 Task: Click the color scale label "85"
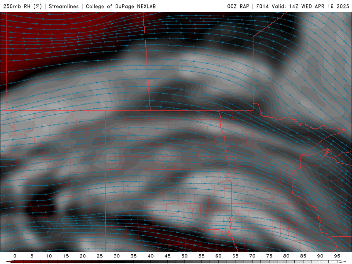pos(303,256)
